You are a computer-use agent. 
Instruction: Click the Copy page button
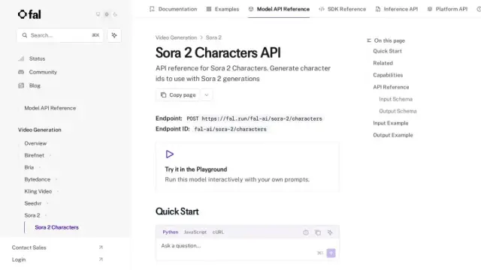click(x=178, y=95)
